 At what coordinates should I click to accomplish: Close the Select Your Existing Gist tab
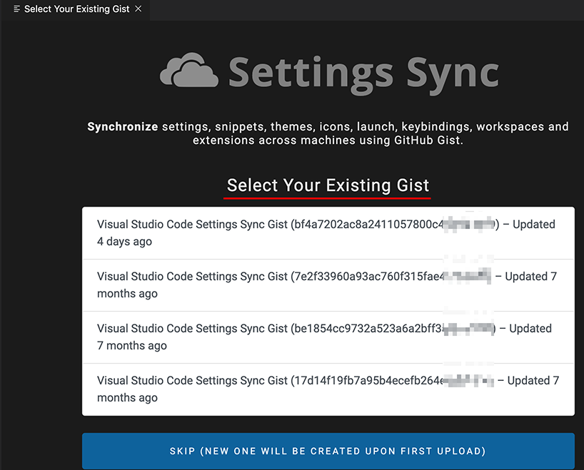[139, 9]
